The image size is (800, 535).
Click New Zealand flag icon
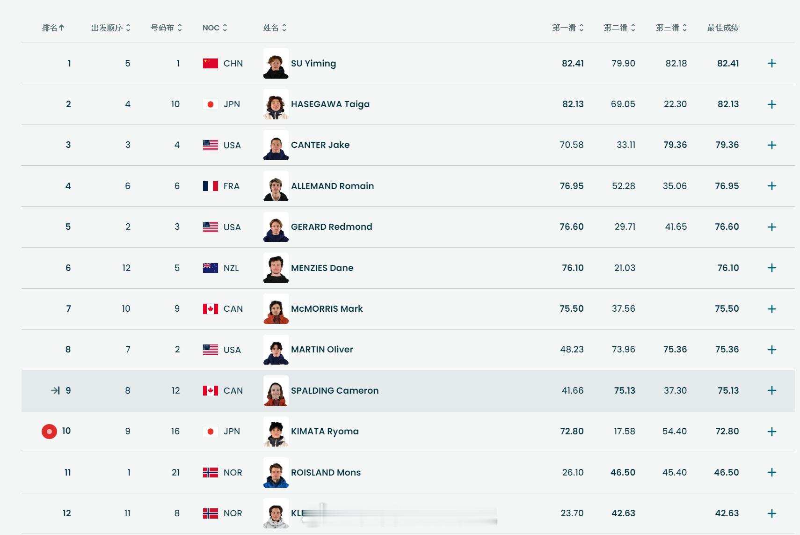tap(211, 268)
